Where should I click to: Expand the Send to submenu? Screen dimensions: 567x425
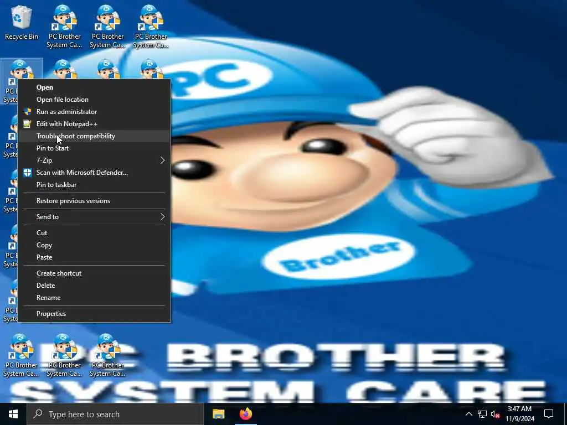94,217
